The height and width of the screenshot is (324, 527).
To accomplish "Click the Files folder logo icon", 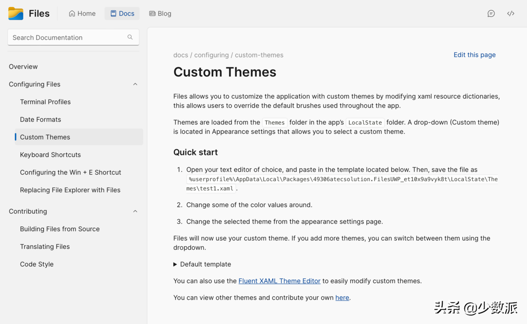I will [16, 14].
